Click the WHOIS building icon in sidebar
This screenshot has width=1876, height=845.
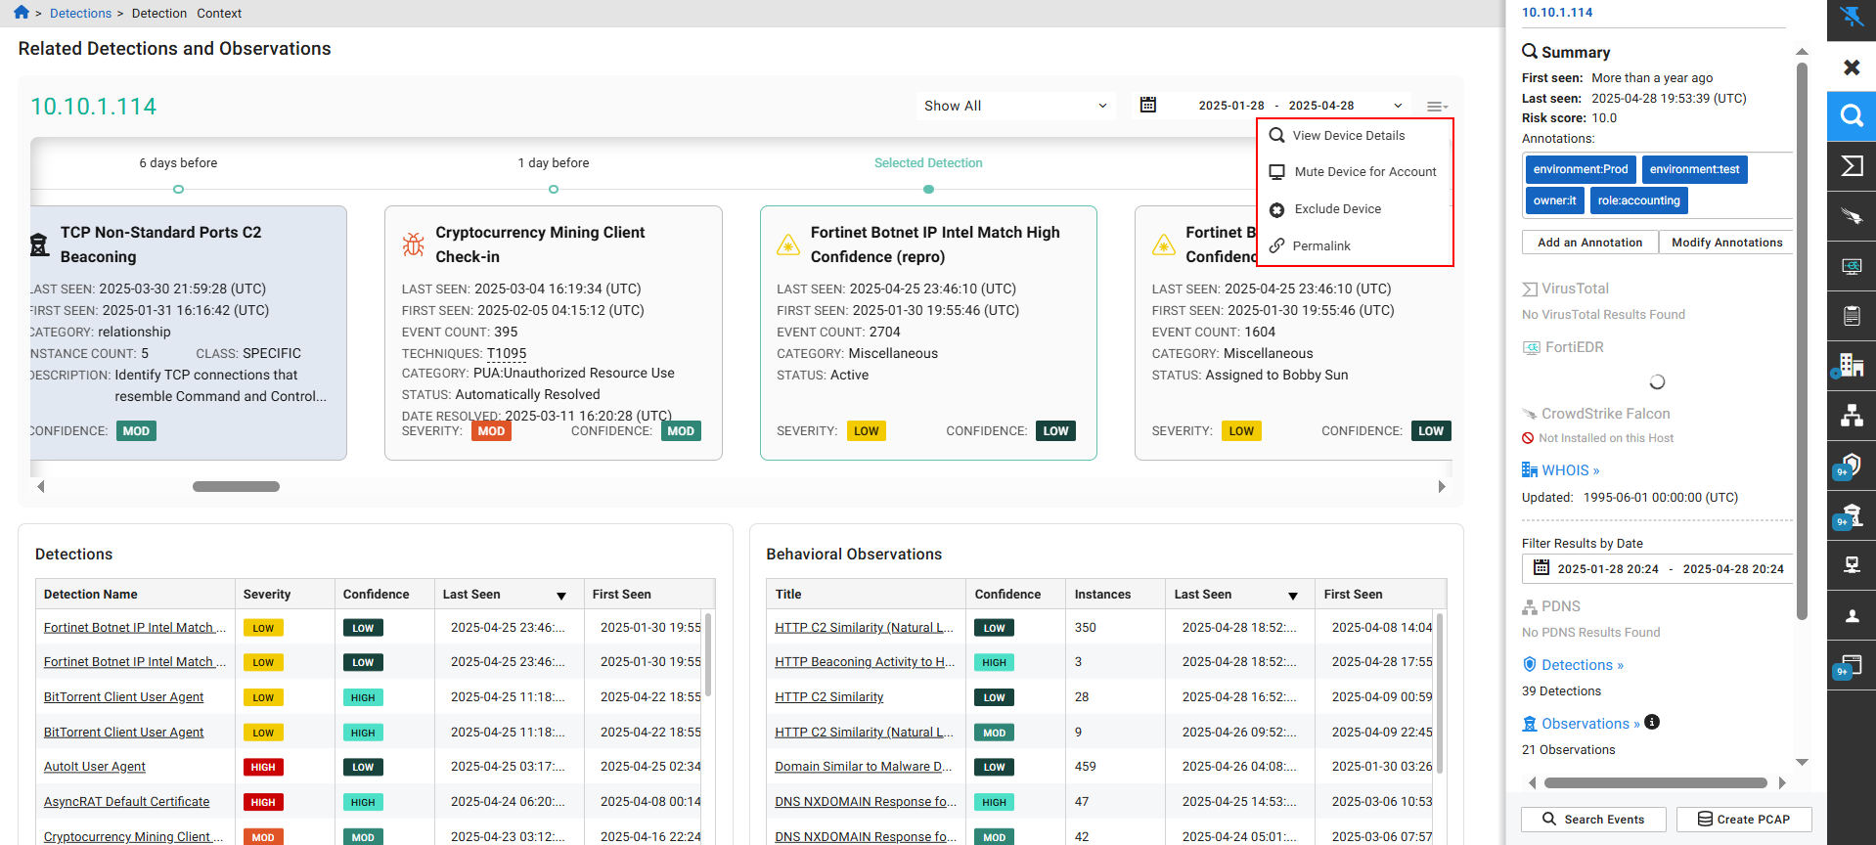tap(1851, 366)
